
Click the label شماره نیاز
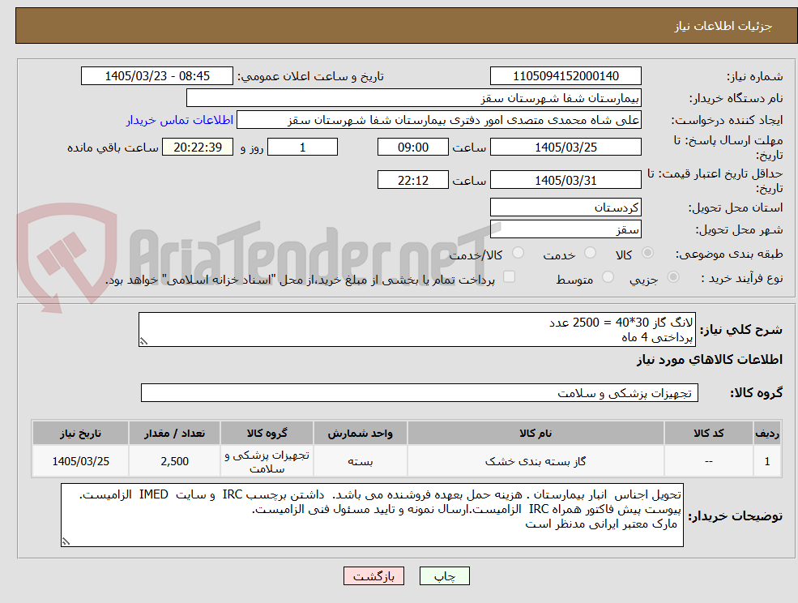click(x=754, y=77)
